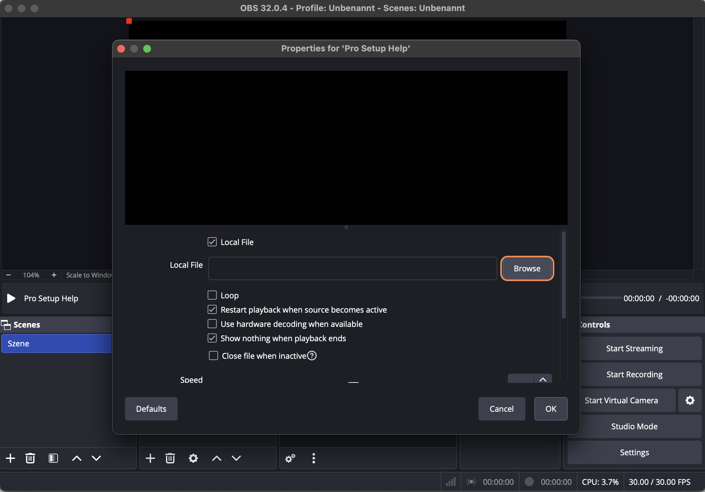This screenshot has height=492, width=705.
Task: Select the Szene scene row
Action: pos(57,343)
